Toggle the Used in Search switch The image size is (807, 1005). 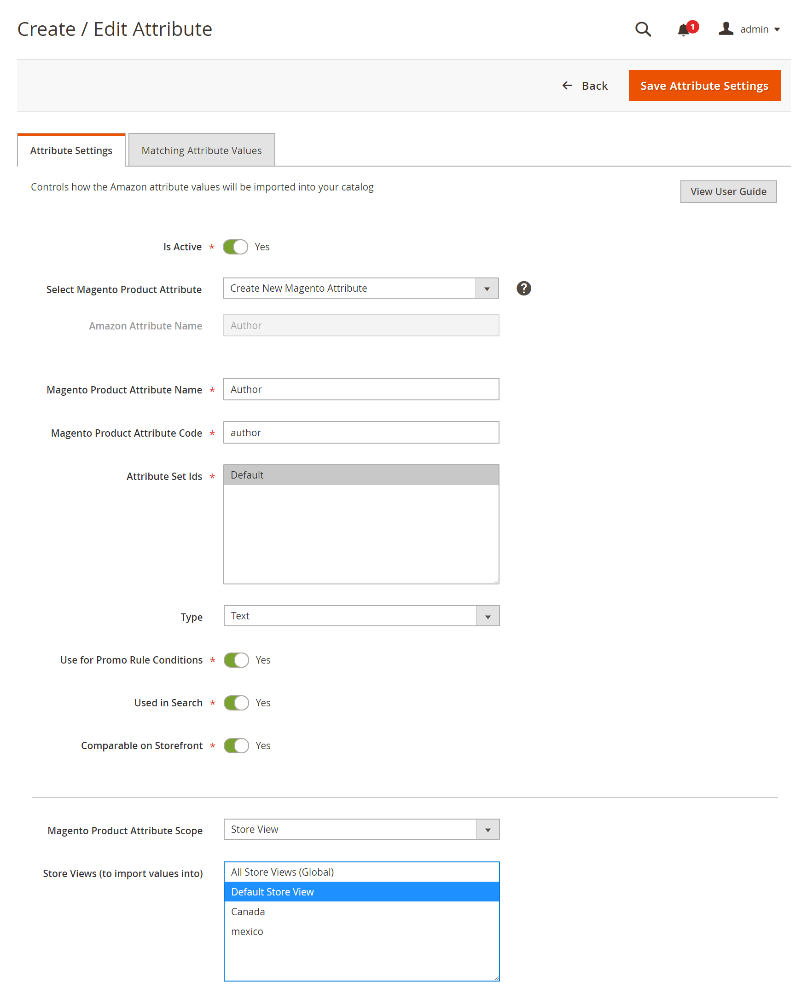pos(236,703)
